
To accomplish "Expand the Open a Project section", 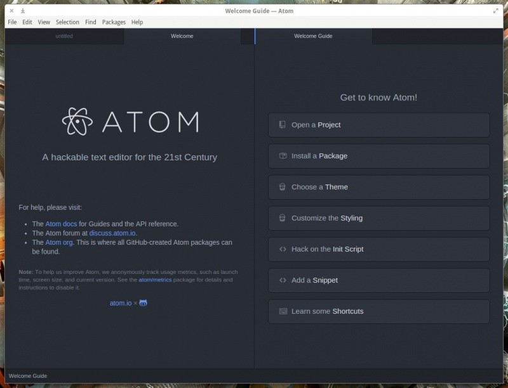I will click(378, 125).
